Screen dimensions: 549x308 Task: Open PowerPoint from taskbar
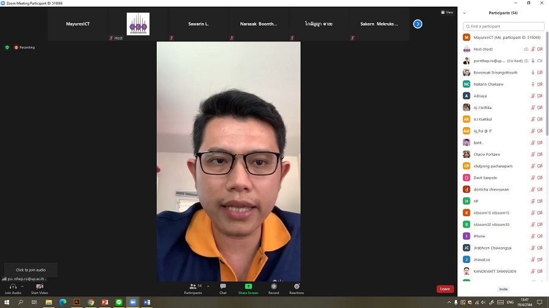click(x=105, y=302)
